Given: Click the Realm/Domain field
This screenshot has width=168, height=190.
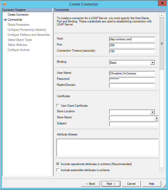Looking at the screenshot, I should pos(132,85).
